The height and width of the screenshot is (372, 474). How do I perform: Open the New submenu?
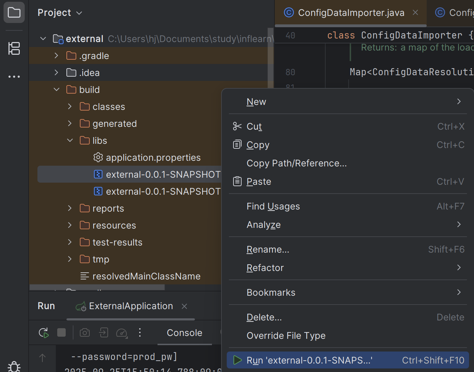[x=348, y=102]
